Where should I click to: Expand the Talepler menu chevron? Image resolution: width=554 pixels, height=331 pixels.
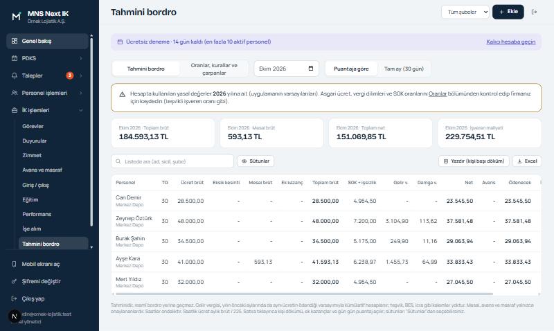[x=80, y=75]
